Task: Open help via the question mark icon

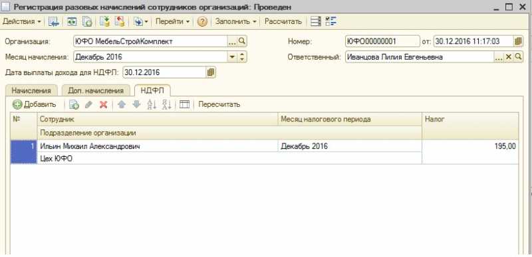Action: pyautogui.click(x=202, y=22)
